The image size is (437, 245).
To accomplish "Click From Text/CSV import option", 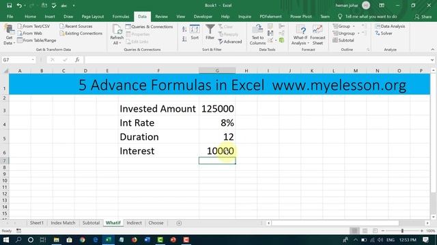I will pos(33,26).
